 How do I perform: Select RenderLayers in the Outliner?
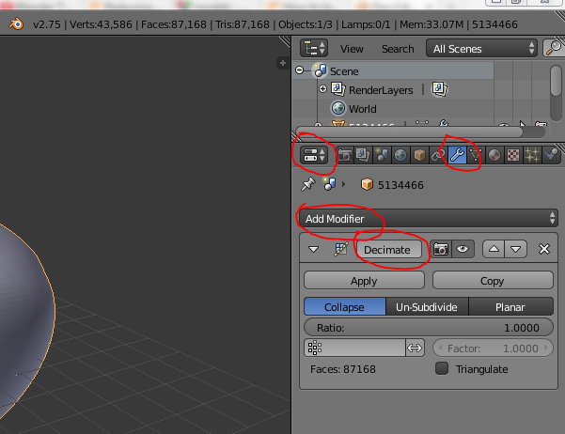(x=381, y=90)
